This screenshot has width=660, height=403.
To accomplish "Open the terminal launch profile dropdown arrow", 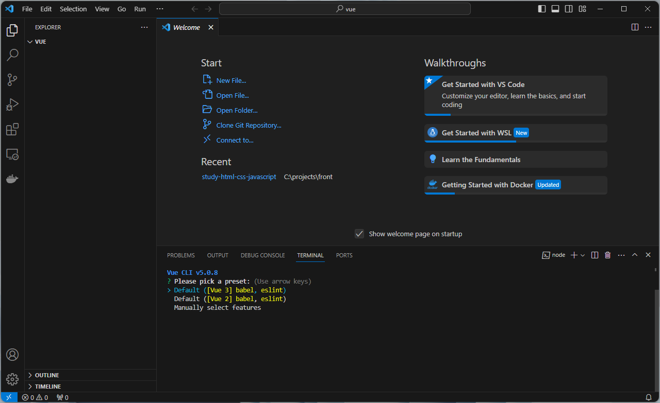I will pos(583,255).
